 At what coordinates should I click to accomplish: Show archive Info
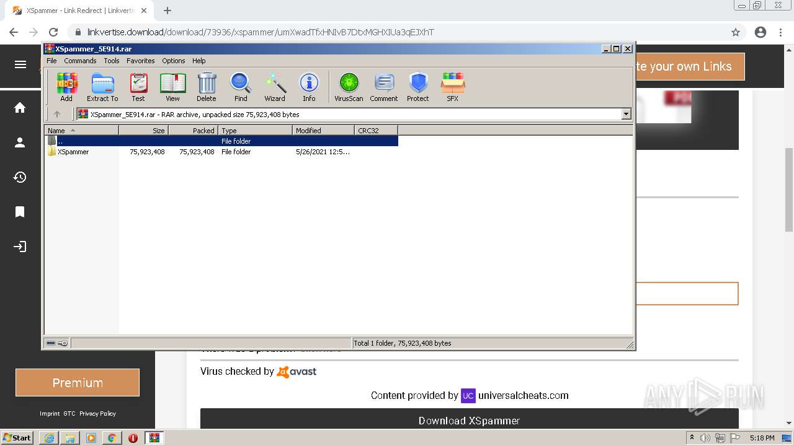tap(309, 87)
